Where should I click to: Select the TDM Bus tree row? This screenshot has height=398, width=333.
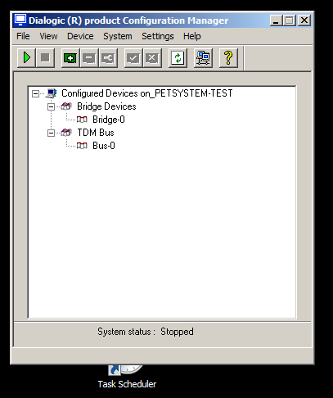96,133
